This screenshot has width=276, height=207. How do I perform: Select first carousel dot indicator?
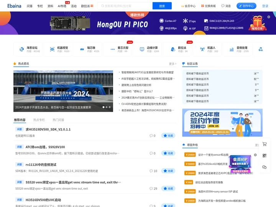click(103, 107)
